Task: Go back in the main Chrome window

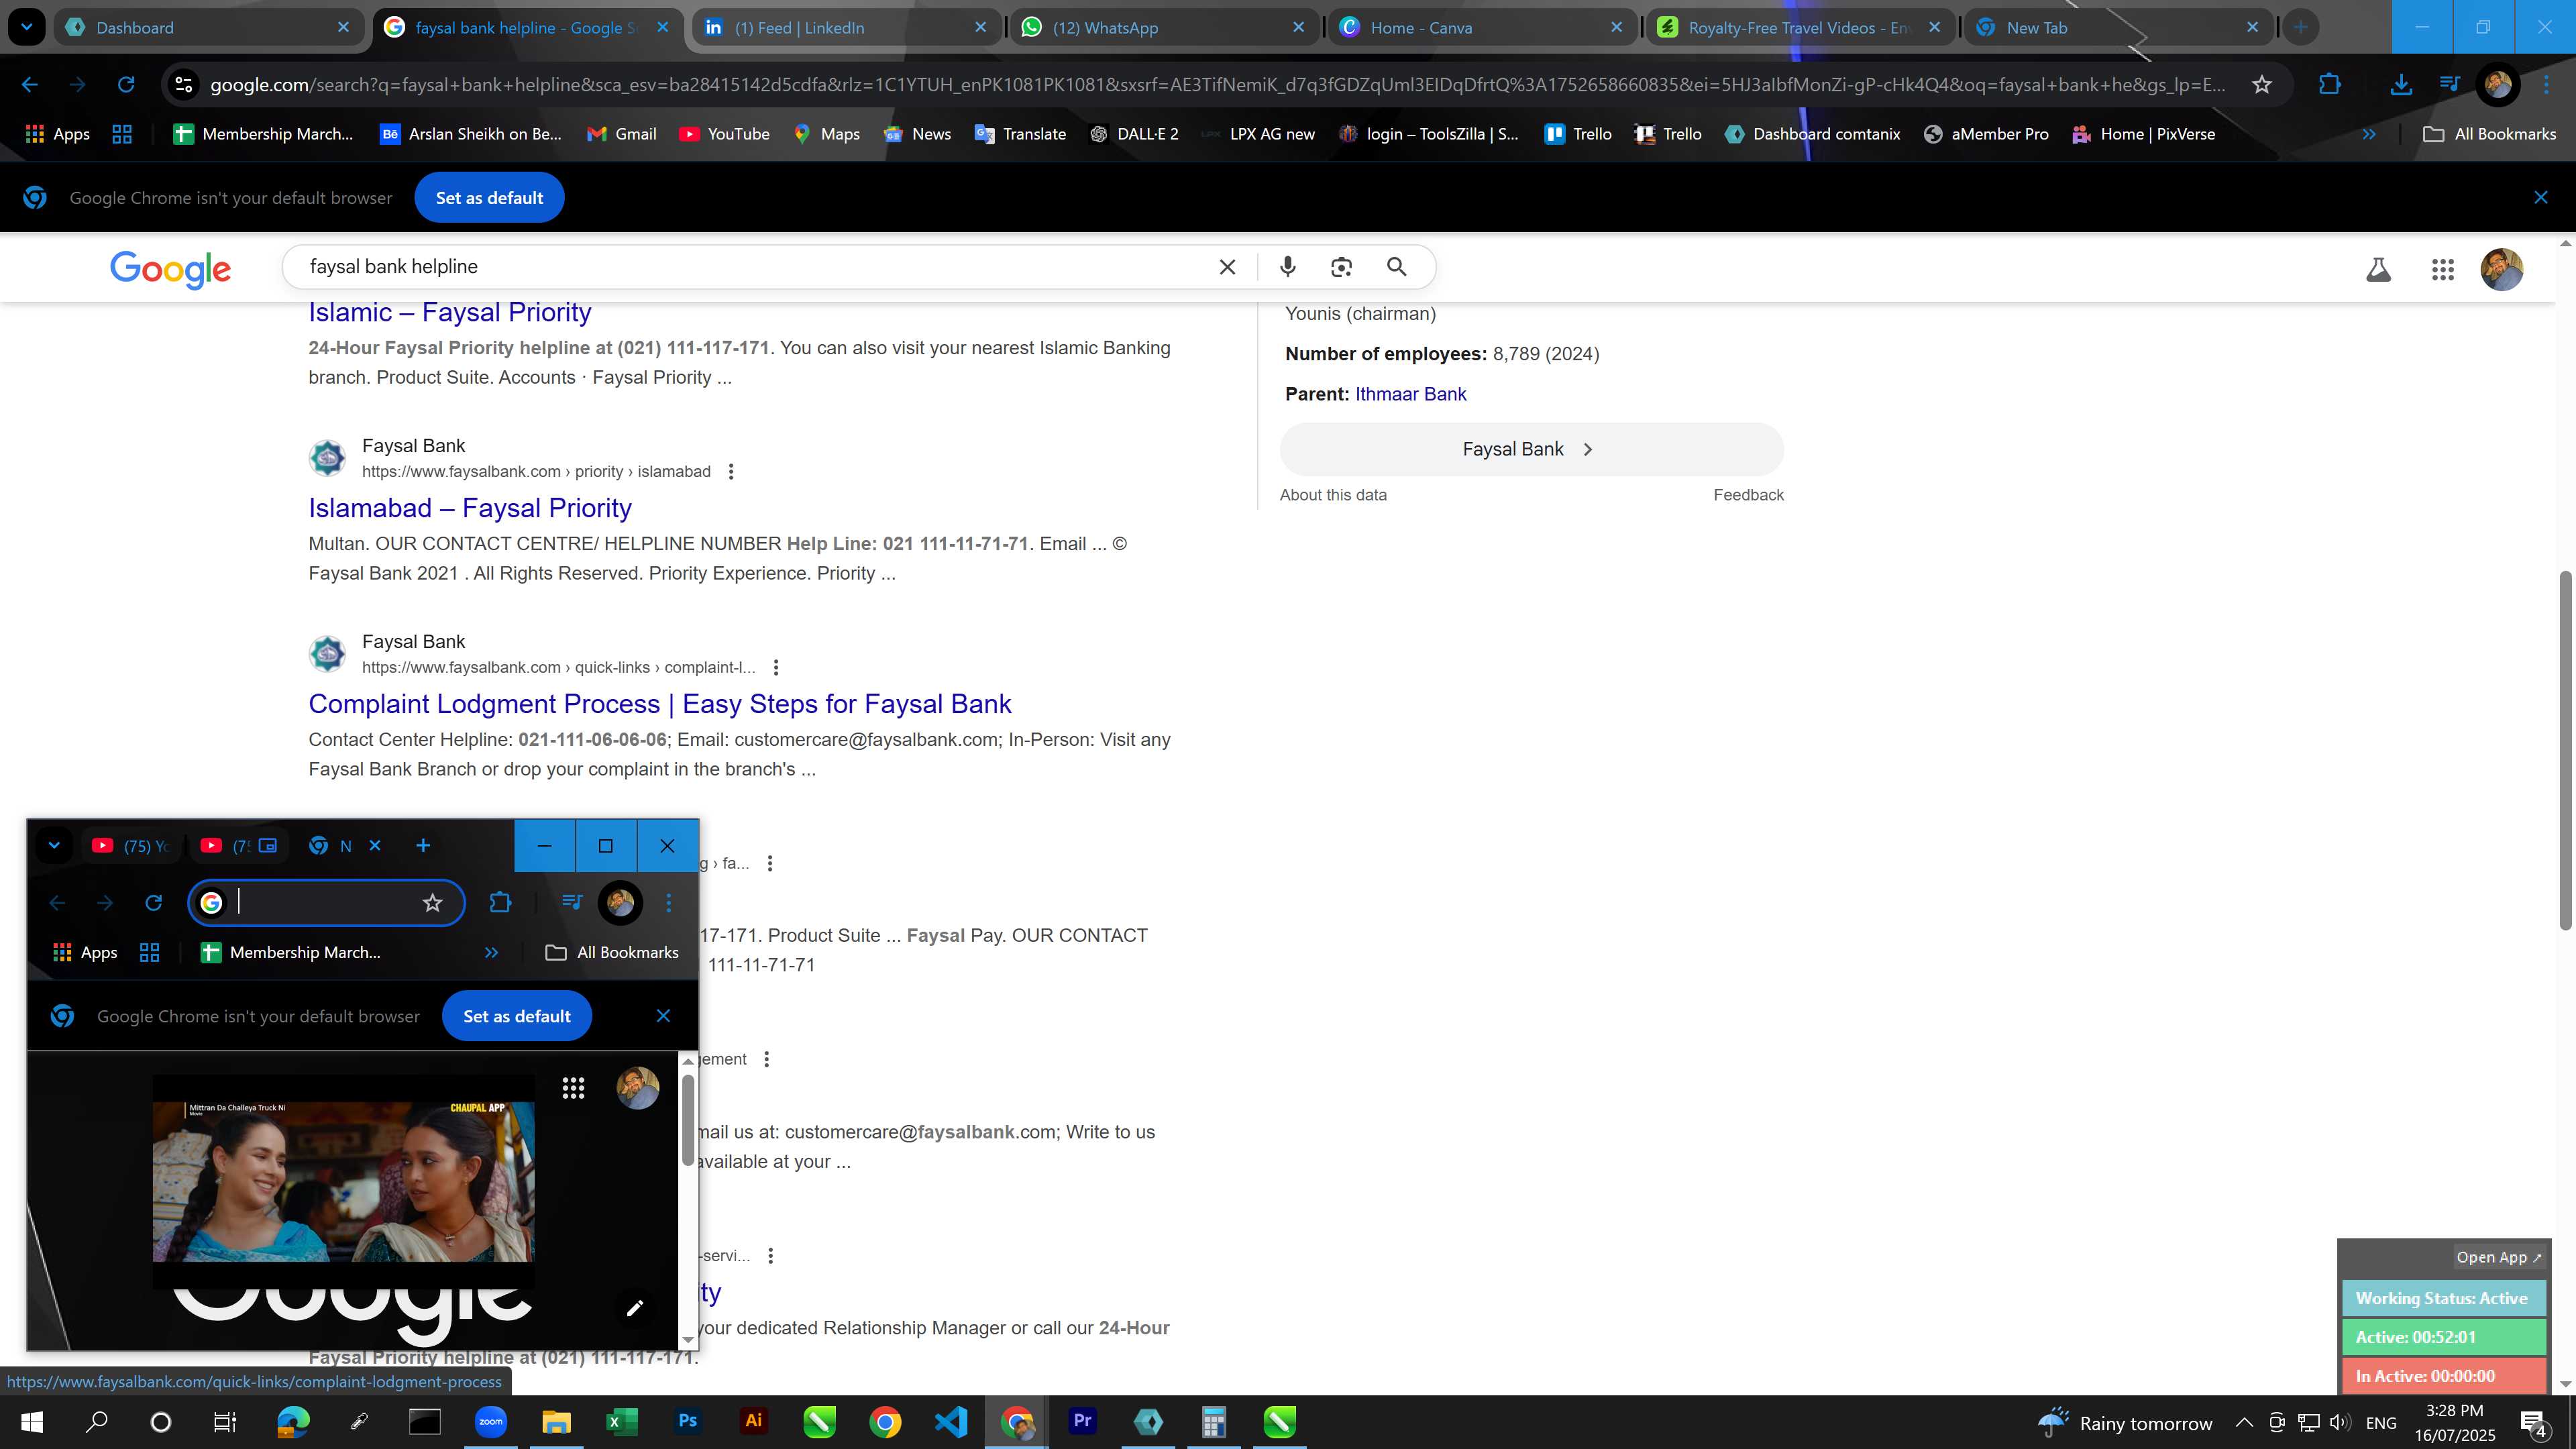Action: (x=30, y=85)
